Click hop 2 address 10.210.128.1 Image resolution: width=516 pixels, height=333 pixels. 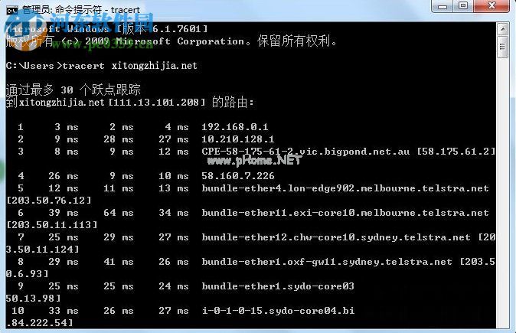[238, 139]
